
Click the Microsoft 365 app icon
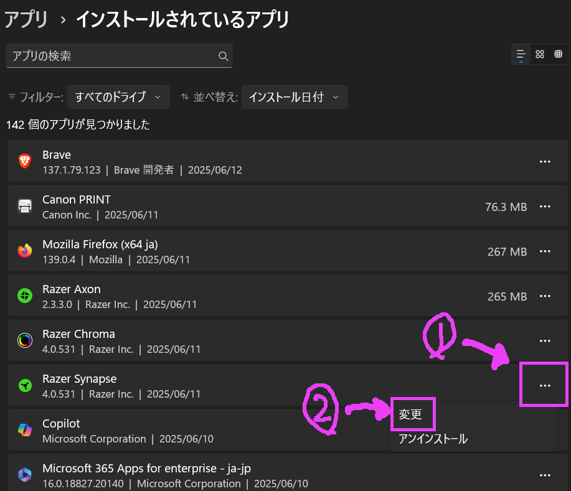(x=25, y=475)
